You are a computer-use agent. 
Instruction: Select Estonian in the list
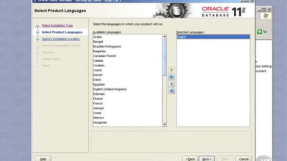click(x=127, y=94)
